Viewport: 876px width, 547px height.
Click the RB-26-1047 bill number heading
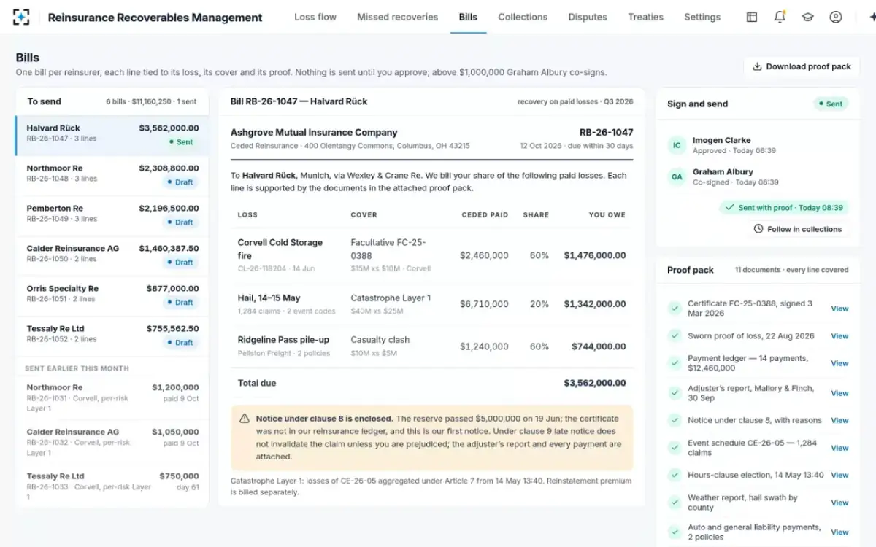click(607, 133)
